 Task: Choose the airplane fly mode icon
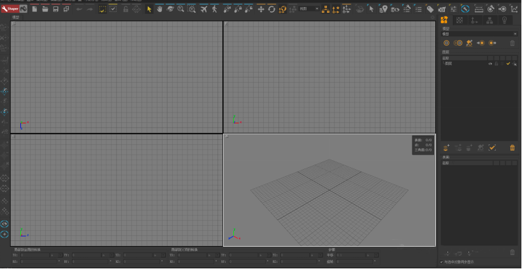click(204, 10)
